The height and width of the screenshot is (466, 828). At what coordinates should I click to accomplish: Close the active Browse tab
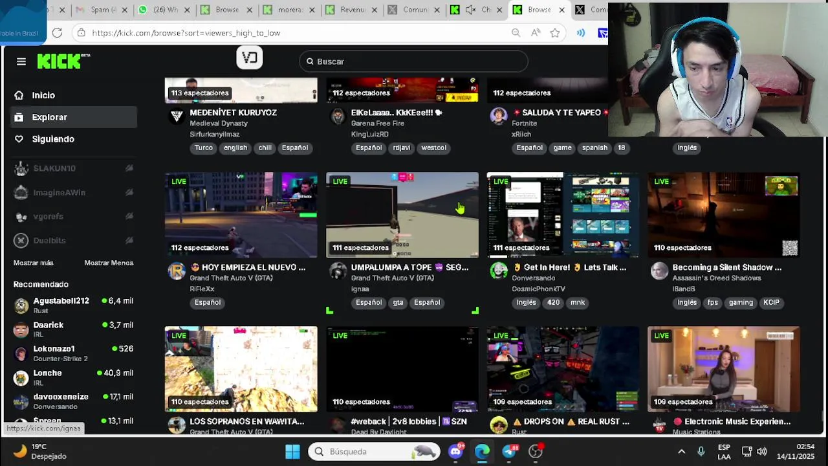pyautogui.click(x=561, y=10)
